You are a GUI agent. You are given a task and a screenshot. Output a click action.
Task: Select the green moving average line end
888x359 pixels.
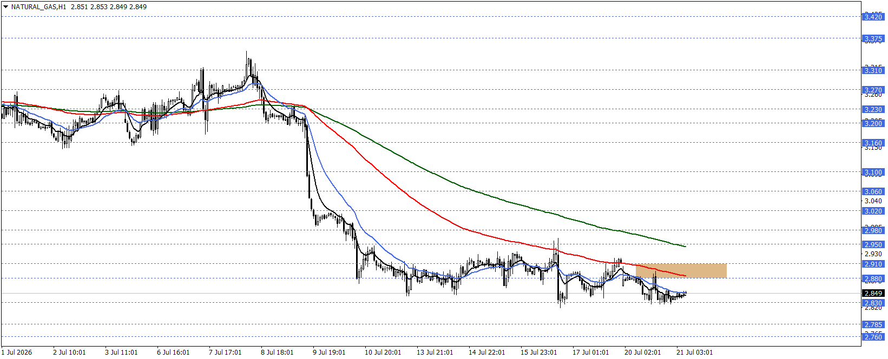coord(685,246)
